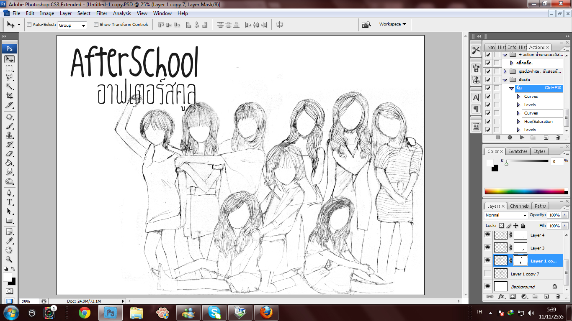Switch to the Paths tab
The image size is (572, 321).
tap(540, 206)
